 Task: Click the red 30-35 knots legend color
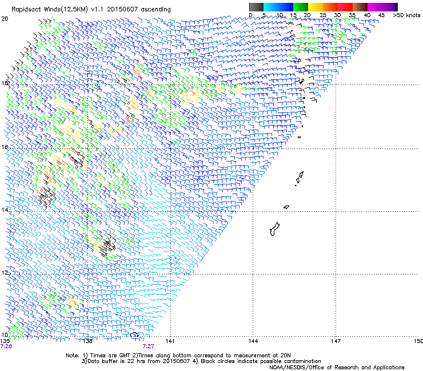(345, 7)
